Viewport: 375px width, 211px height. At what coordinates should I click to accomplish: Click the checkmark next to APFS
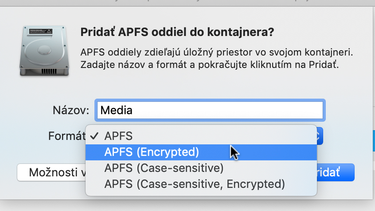click(x=94, y=136)
